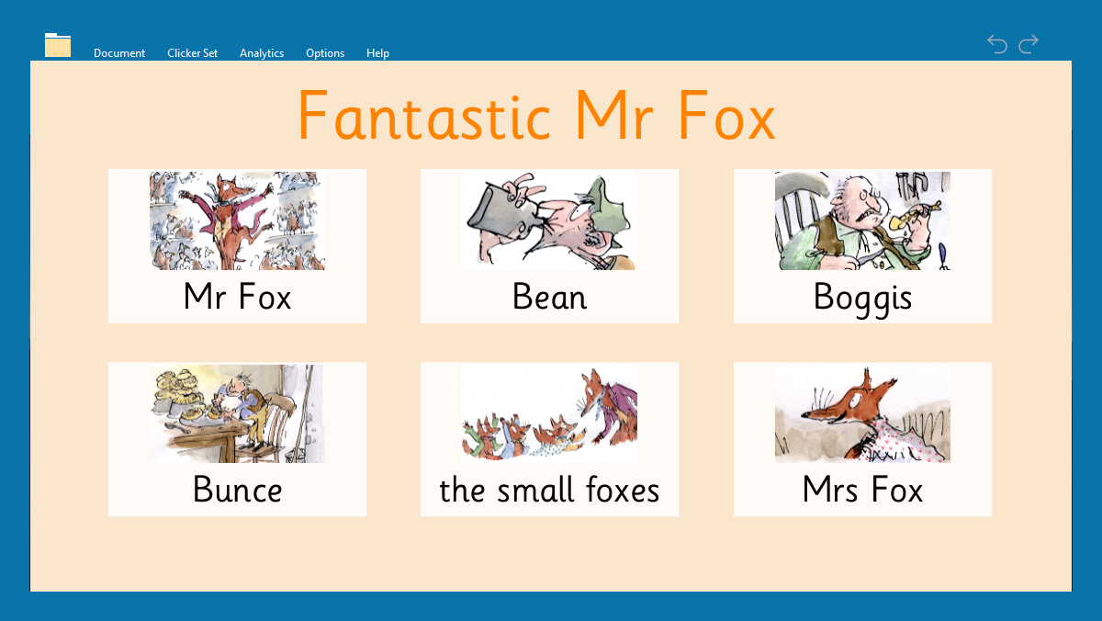This screenshot has width=1102, height=621.
Task: Open the Options menu
Action: [x=325, y=53]
